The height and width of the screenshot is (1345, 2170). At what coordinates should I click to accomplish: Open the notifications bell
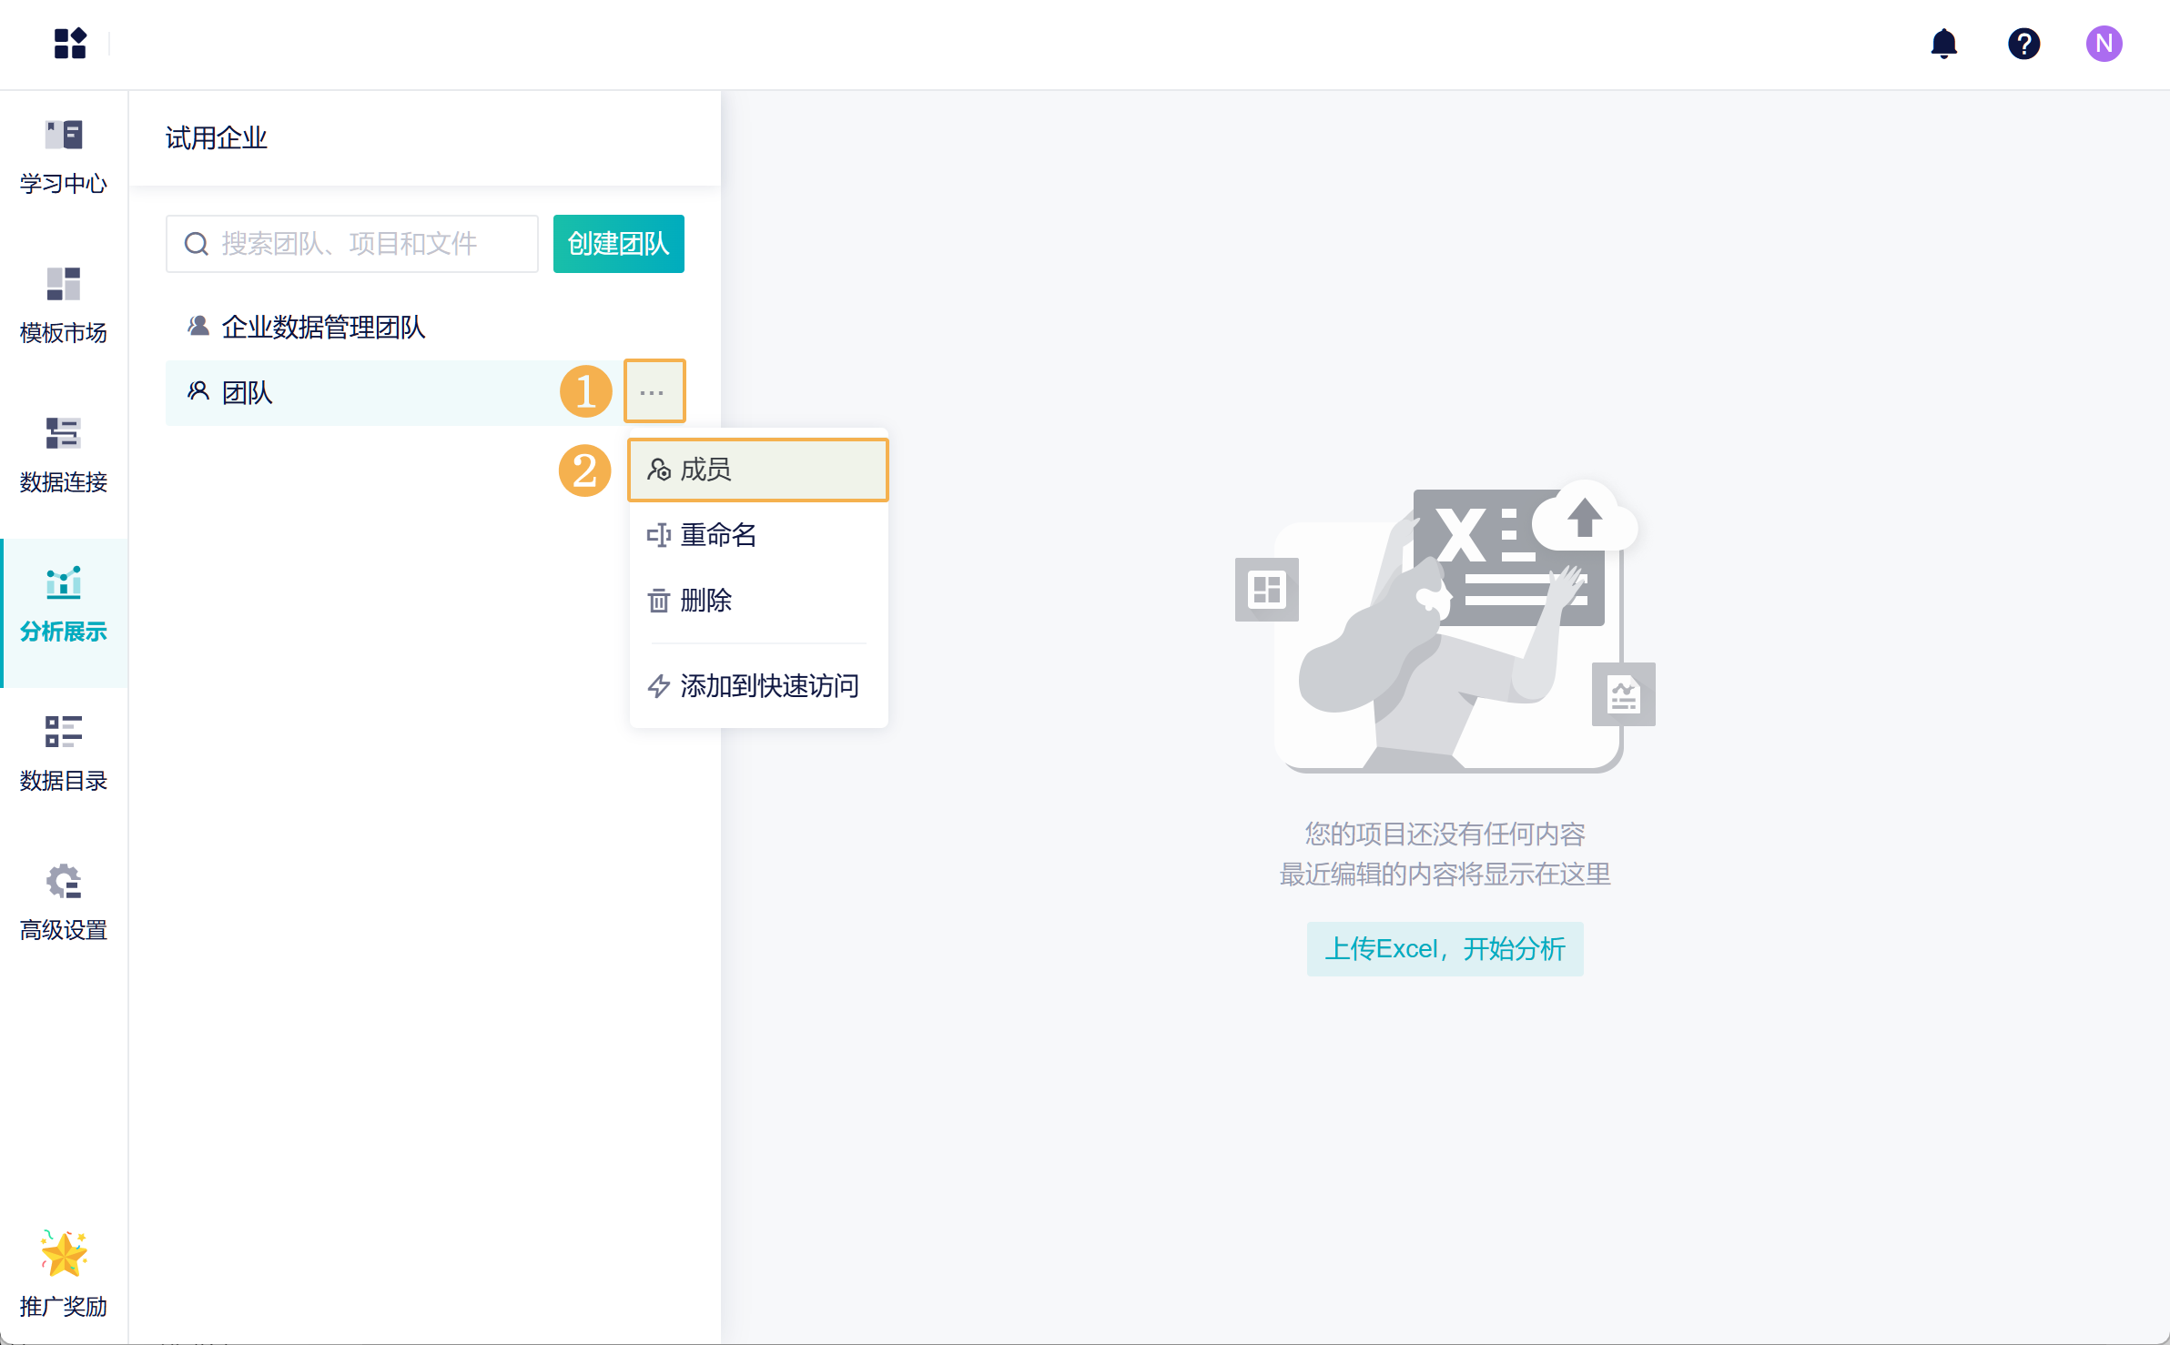pyautogui.click(x=1943, y=44)
